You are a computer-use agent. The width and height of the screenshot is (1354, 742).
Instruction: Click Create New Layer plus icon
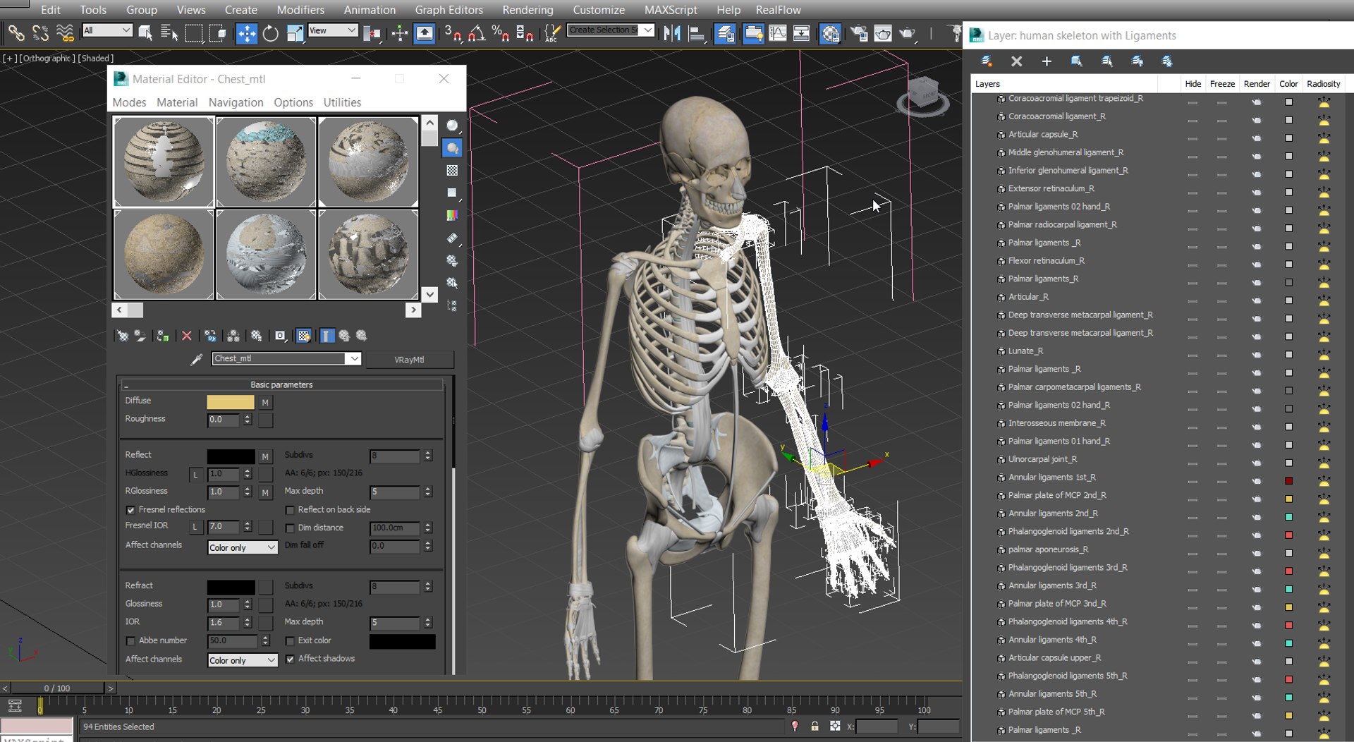click(1047, 61)
